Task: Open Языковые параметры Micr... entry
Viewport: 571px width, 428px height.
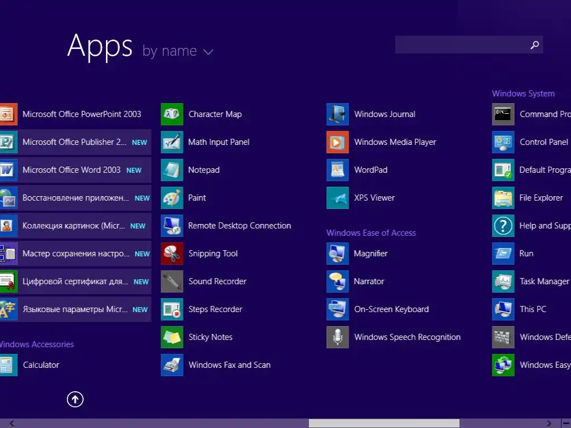Action: coord(75,309)
